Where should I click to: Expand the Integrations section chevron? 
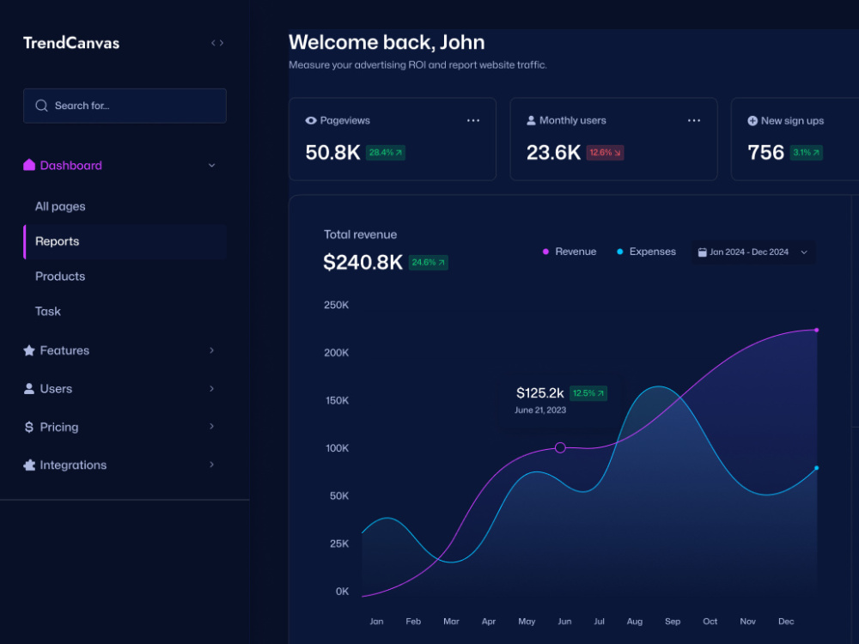(211, 465)
